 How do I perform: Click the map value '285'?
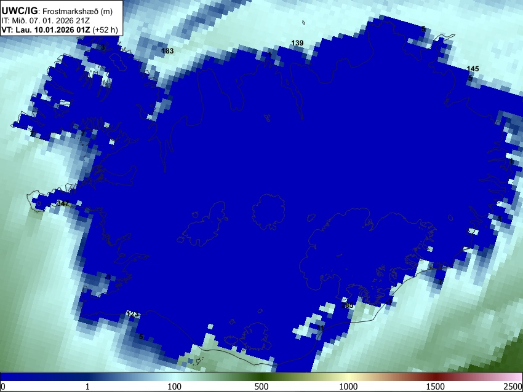point(347,305)
